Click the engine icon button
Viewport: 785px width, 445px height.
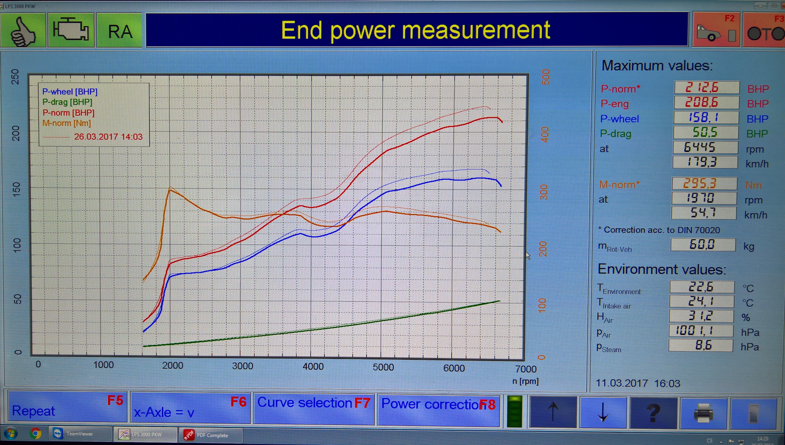click(71, 31)
